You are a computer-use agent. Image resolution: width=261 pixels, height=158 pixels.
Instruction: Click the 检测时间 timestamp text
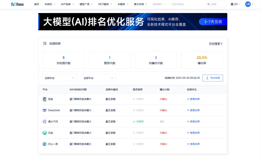click(182, 78)
